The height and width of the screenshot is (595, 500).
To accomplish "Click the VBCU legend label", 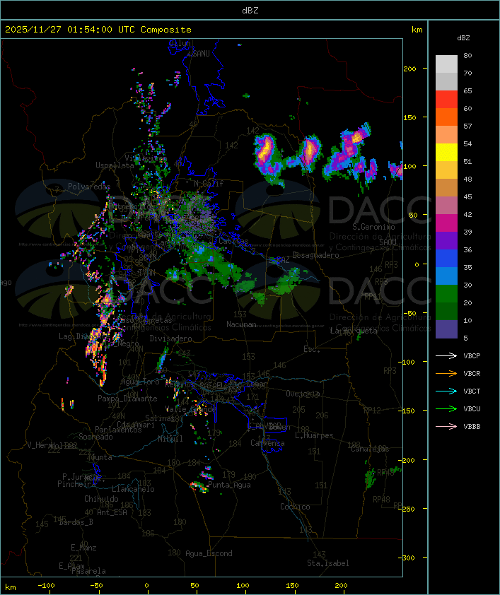I will pyautogui.click(x=472, y=409).
